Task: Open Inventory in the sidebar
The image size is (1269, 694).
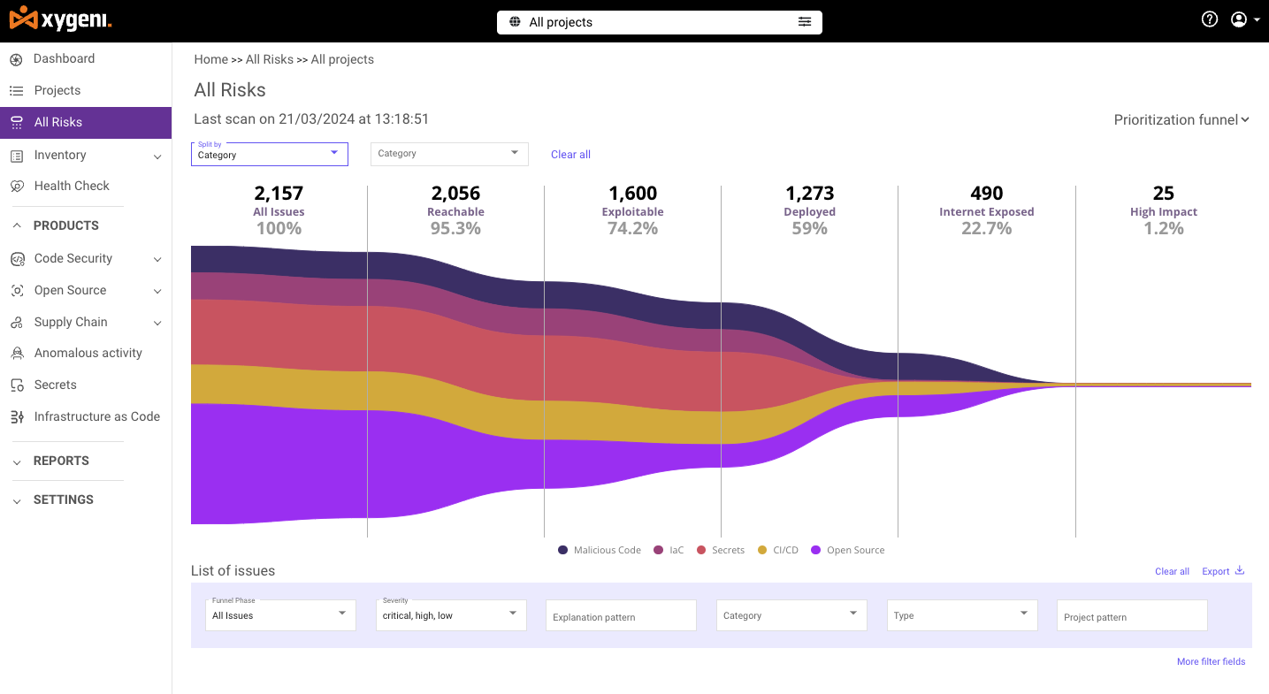Action: [60, 156]
